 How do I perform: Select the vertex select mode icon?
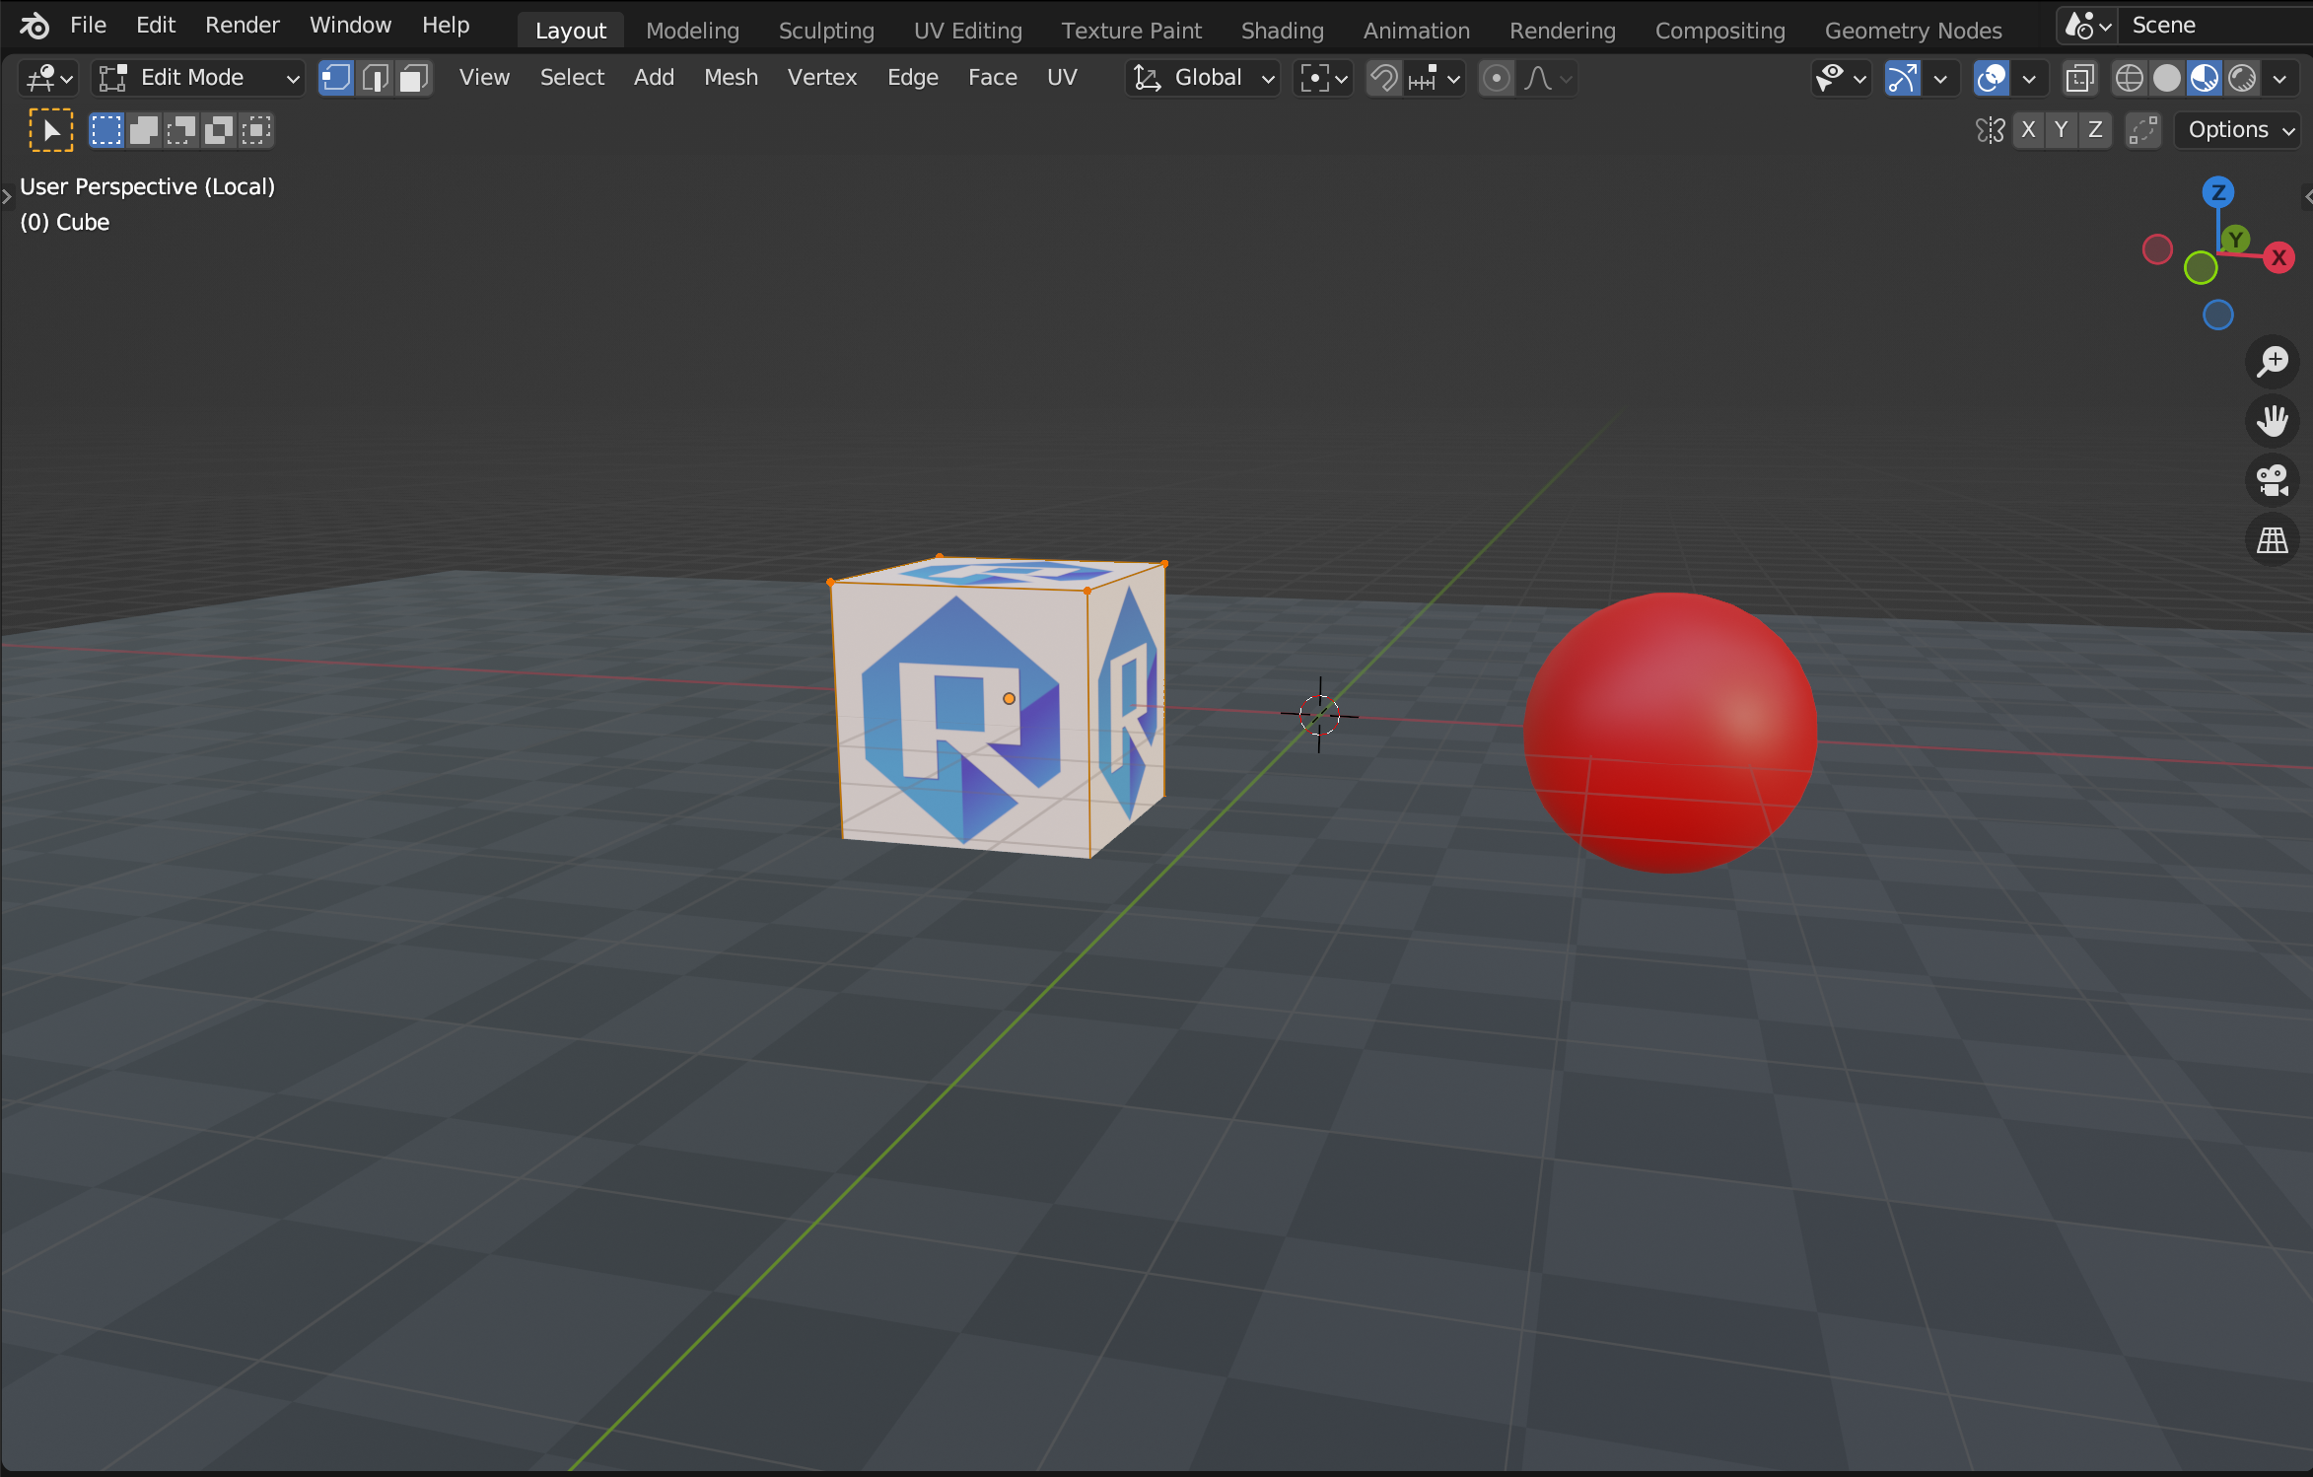click(x=335, y=78)
